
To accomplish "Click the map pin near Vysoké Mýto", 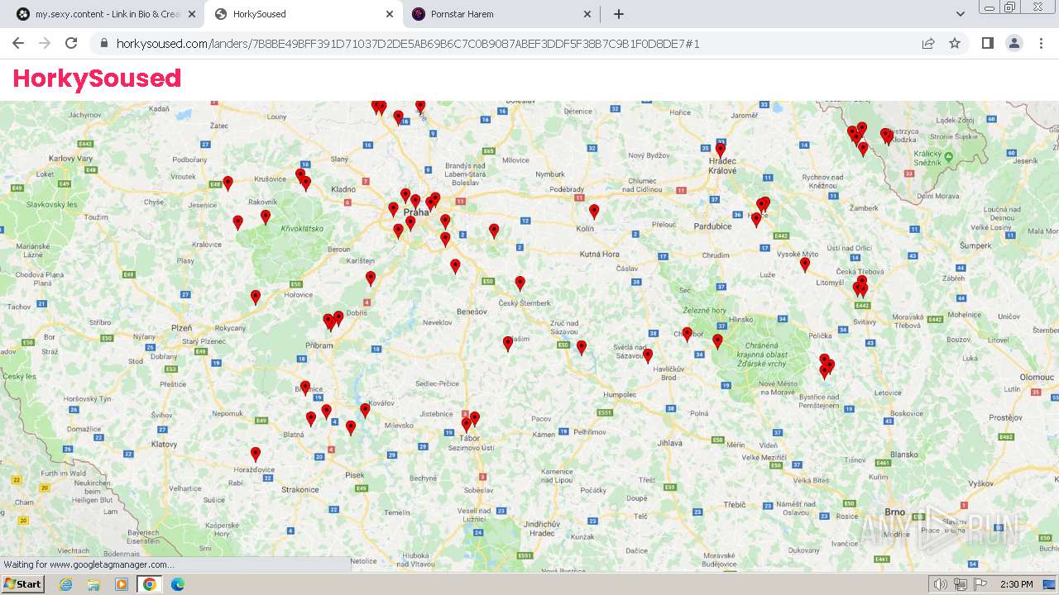I will click(805, 265).
